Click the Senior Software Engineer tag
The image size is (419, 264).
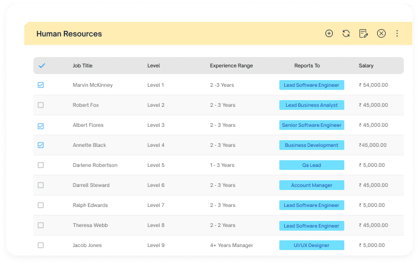click(x=312, y=125)
